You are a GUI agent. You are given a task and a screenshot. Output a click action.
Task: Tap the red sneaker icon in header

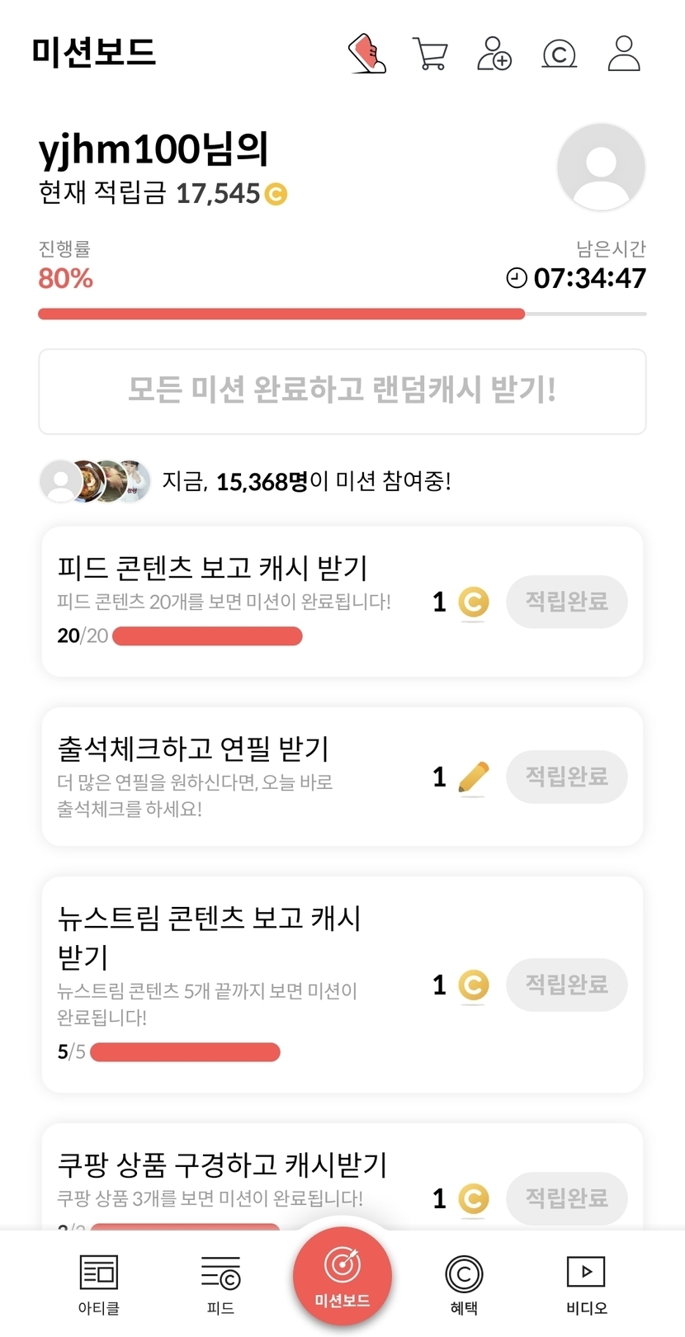367,54
